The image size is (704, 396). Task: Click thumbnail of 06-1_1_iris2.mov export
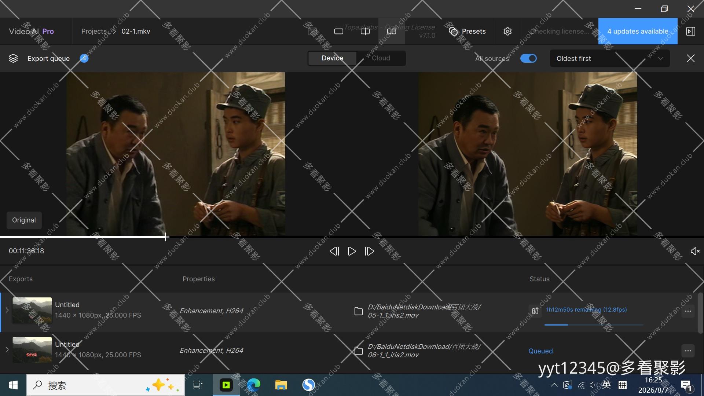tap(32, 350)
